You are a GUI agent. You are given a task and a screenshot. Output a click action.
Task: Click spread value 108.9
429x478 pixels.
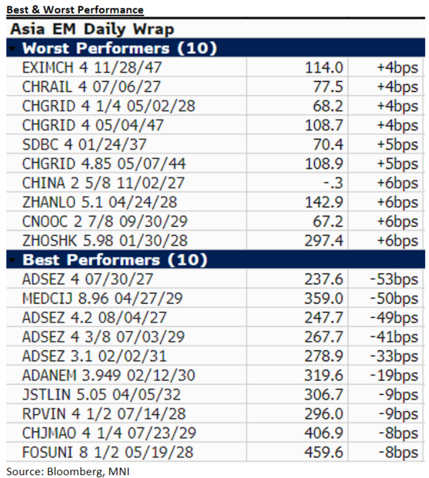coord(324,164)
